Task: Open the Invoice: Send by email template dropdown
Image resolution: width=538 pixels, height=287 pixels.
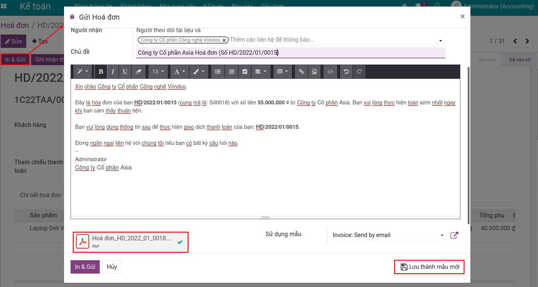Action: coord(442,235)
